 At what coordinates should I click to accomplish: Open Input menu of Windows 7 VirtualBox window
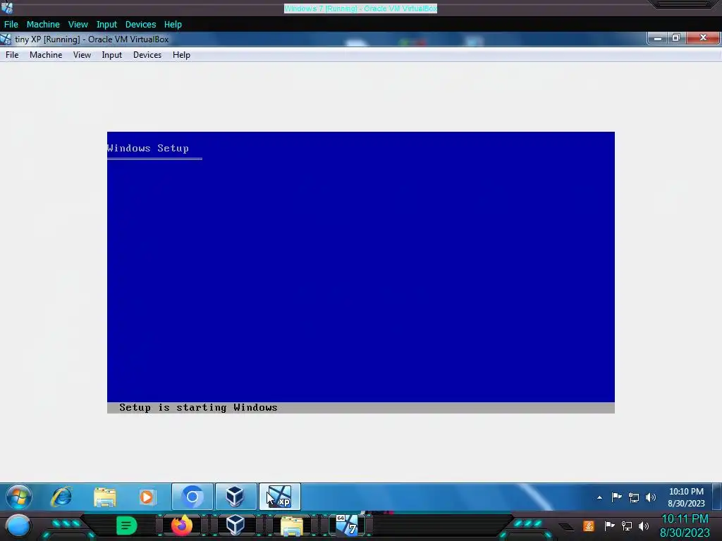pyautogui.click(x=106, y=25)
